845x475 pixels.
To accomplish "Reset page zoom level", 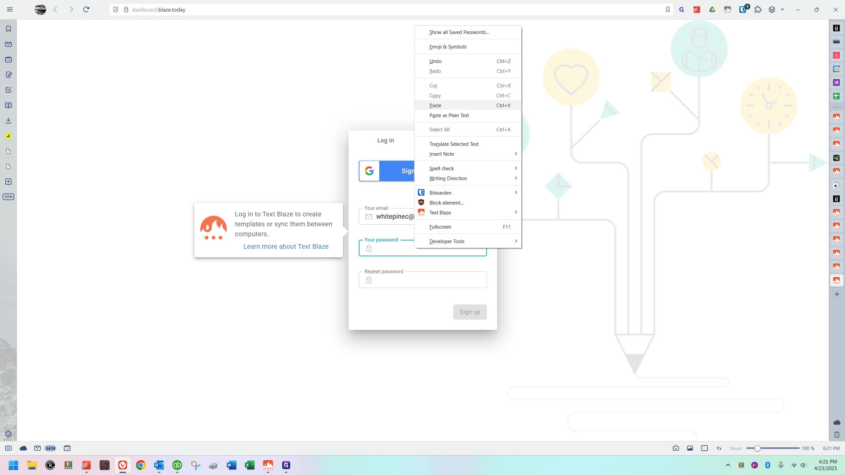I will pos(736,448).
